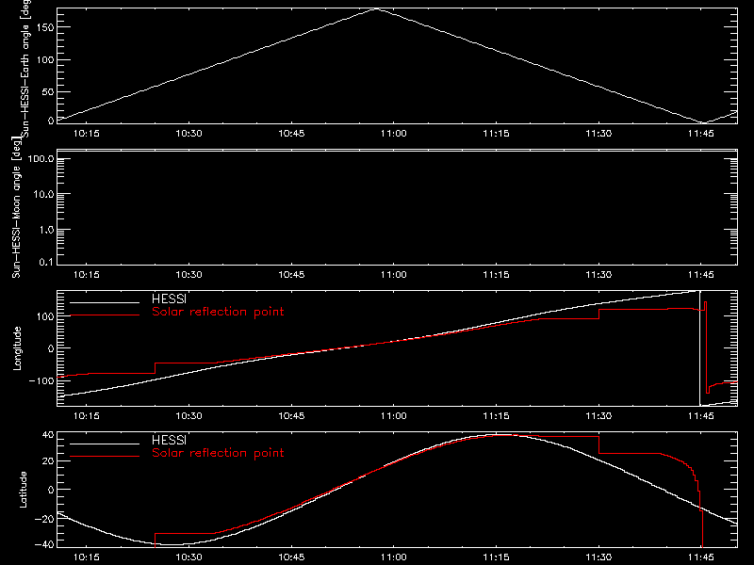Click 11:00 label under Earth angle plot
Image resolution: width=754 pixels, height=565 pixels.
coord(393,134)
